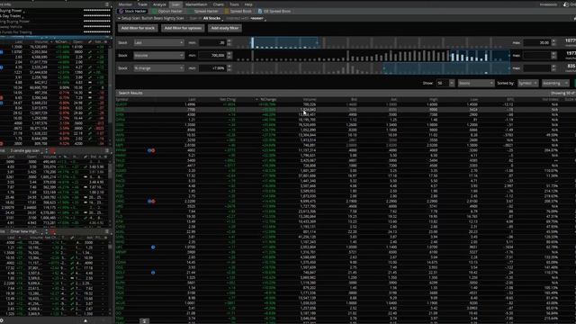Open the Stocks result type dropdown

tap(476, 84)
